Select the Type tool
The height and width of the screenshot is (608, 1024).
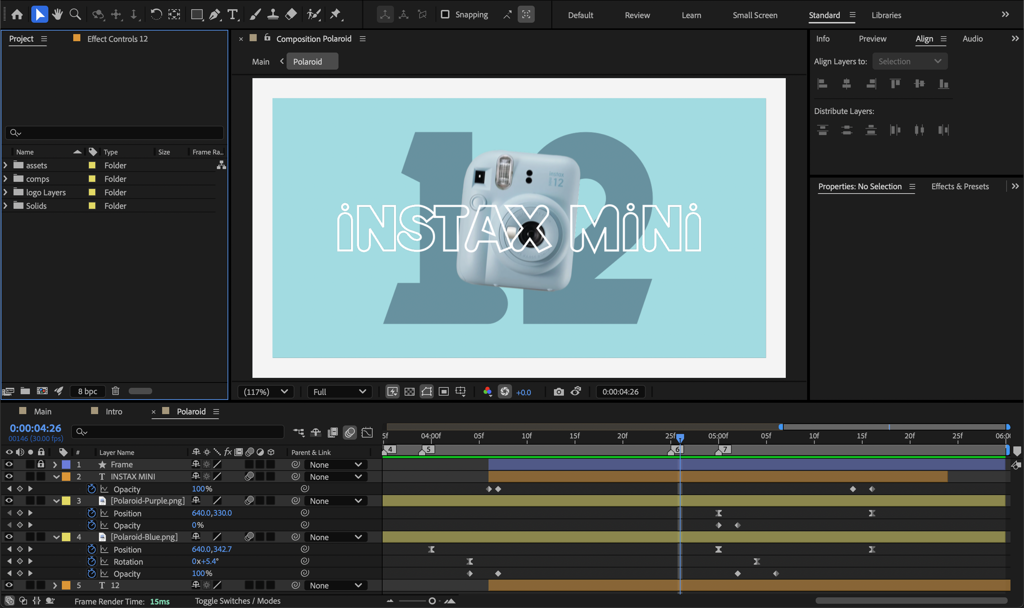pos(233,14)
